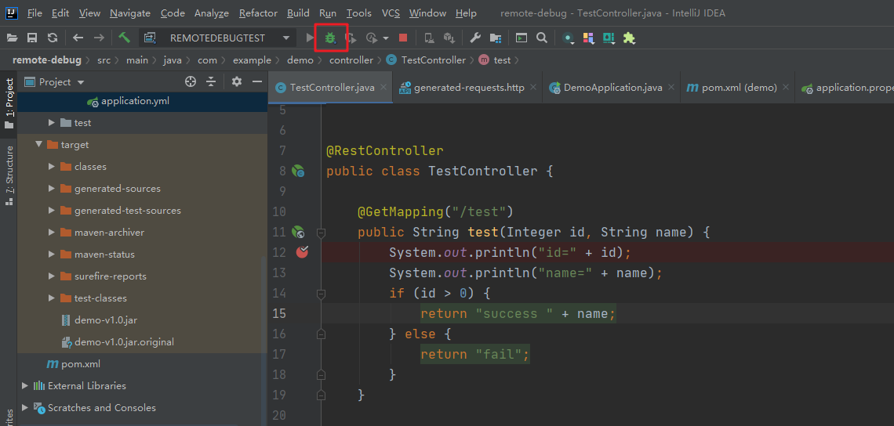894x426 pixels.
Task: Open Search Everywhere magnifier icon
Action: pyautogui.click(x=542, y=38)
